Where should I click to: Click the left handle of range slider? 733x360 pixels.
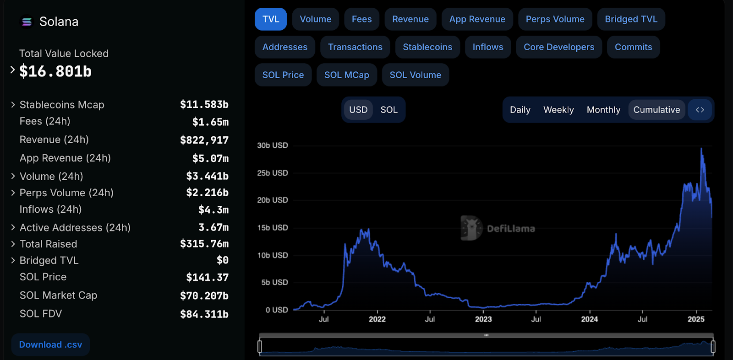(260, 347)
